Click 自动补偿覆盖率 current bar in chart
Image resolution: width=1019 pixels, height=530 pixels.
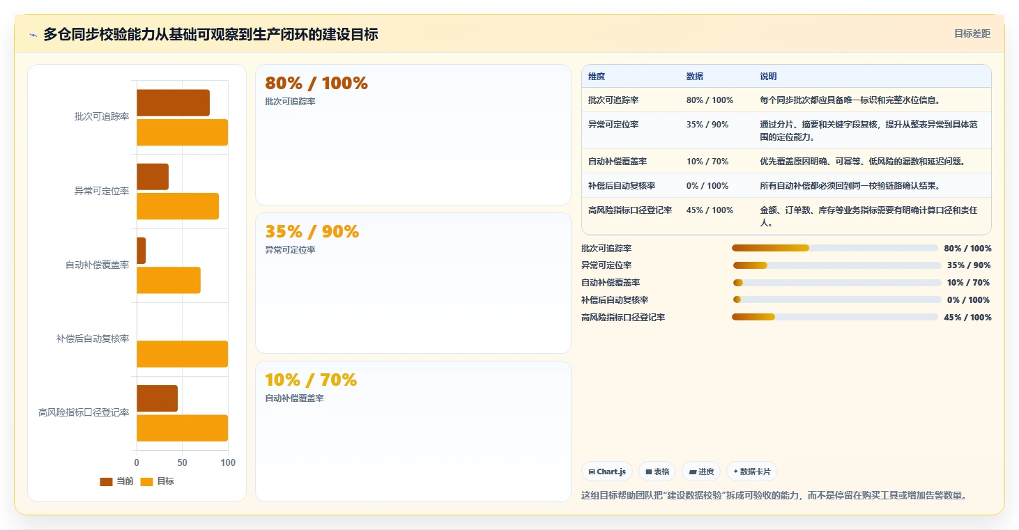141,251
